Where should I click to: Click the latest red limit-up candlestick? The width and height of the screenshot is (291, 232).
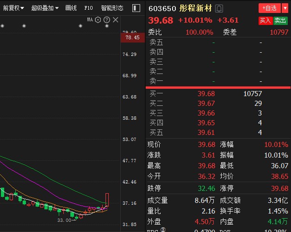tap(107, 200)
